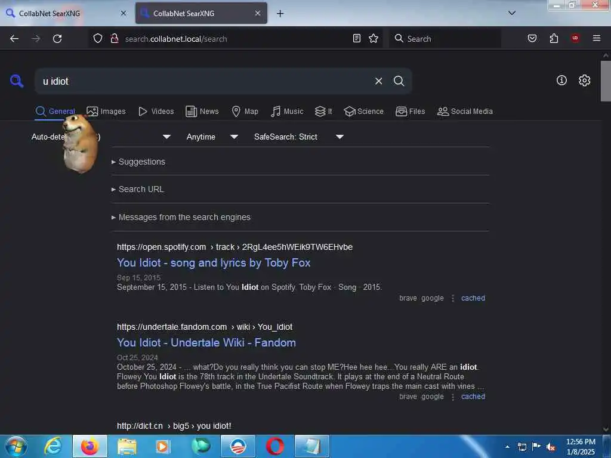
Task: Click the dancing hamster image overlay
Action: (x=80, y=143)
